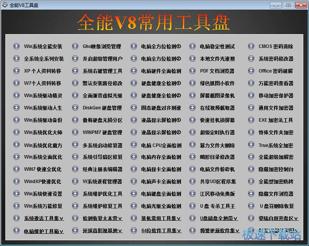
Task: Open the 电脑维护工具箱 dropdown menu
Action: point(44,231)
